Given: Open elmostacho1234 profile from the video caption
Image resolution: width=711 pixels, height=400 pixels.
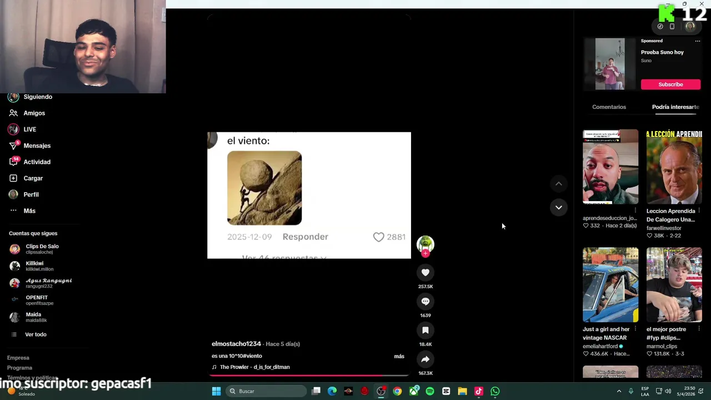Looking at the screenshot, I should (236, 344).
